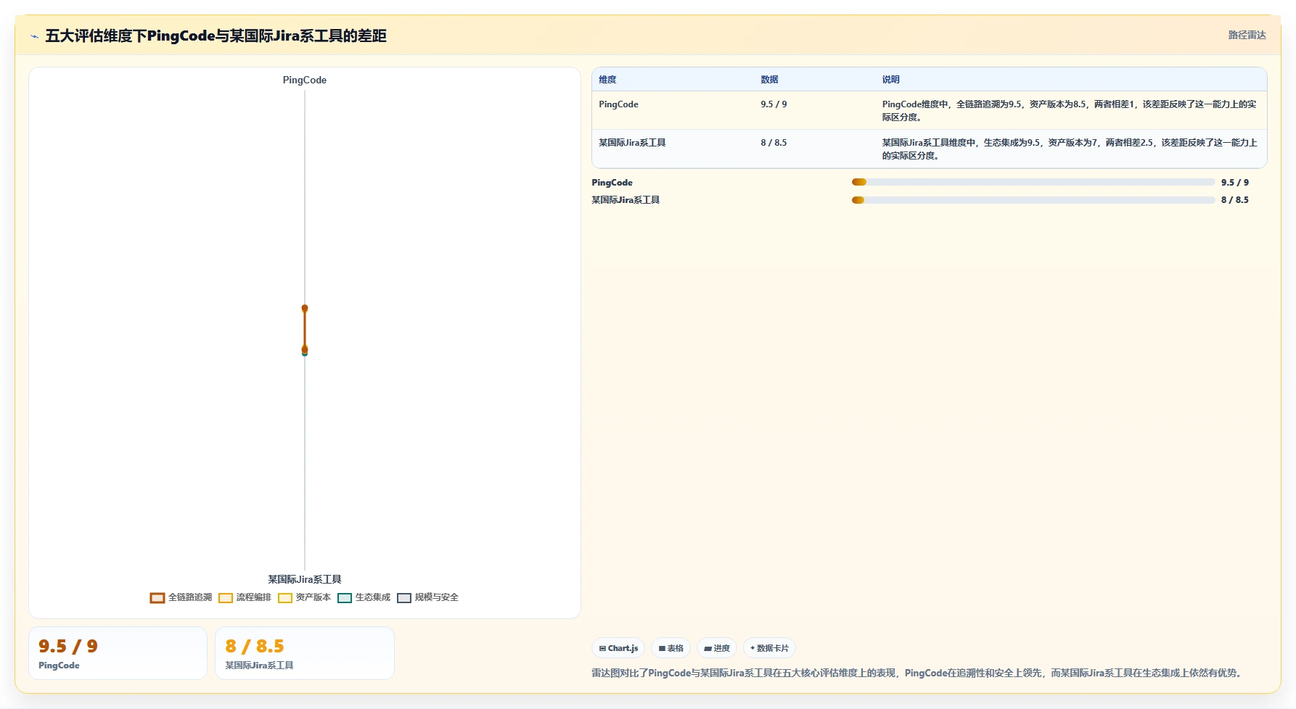Click the PingCode axis label above the chart
Image resolution: width=1296 pixels, height=709 pixels.
pyautogui.click(x=305, y=80)
